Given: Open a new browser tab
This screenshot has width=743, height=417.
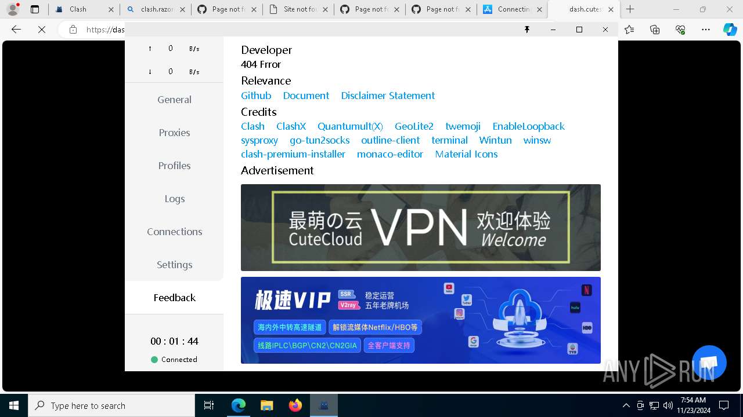Looking at the screenshot, I should [x=630, y=9].
